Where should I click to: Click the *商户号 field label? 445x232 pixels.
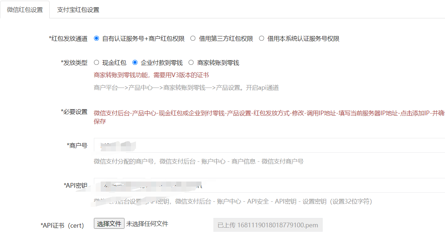tap(77, 146)
